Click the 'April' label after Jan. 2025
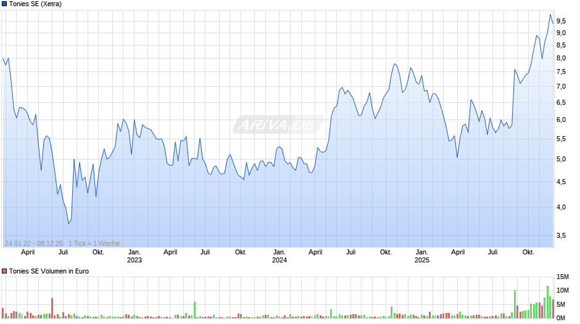580x324 pixels. 458,252
